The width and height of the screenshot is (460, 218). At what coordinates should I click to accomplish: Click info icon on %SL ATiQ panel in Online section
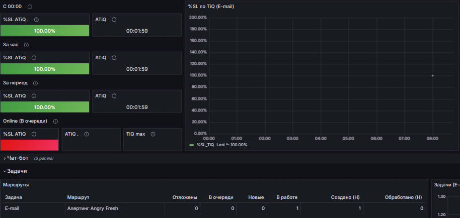34,134
